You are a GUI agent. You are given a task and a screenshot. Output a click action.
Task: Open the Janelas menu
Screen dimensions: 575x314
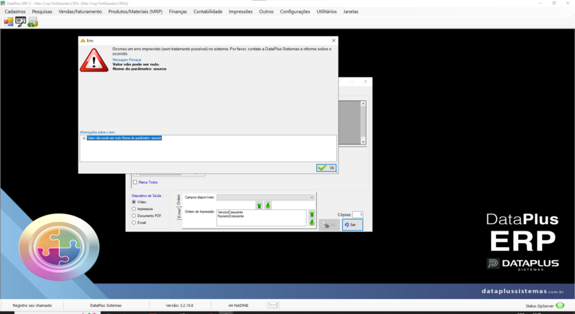(x=351, y=11)
